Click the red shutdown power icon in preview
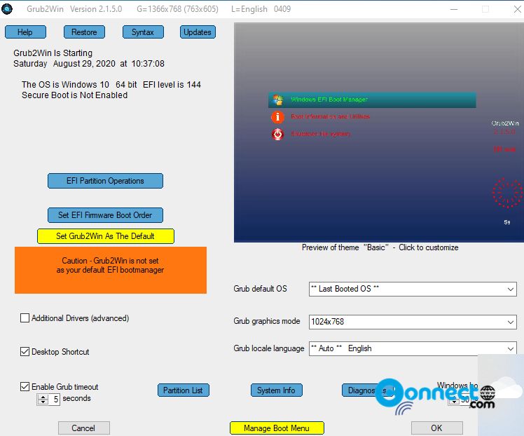The width and height of the screenshot is (524, 436). [x=277, y=134]
